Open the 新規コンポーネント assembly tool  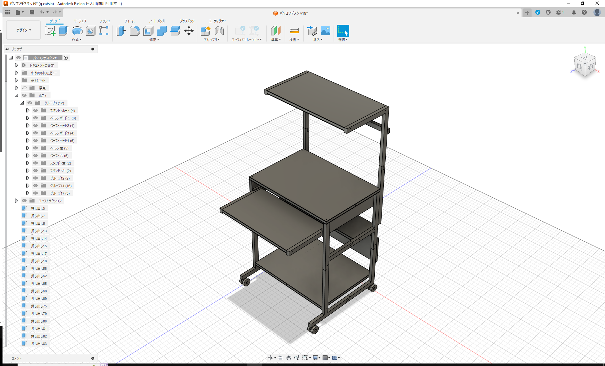[206, 31]
